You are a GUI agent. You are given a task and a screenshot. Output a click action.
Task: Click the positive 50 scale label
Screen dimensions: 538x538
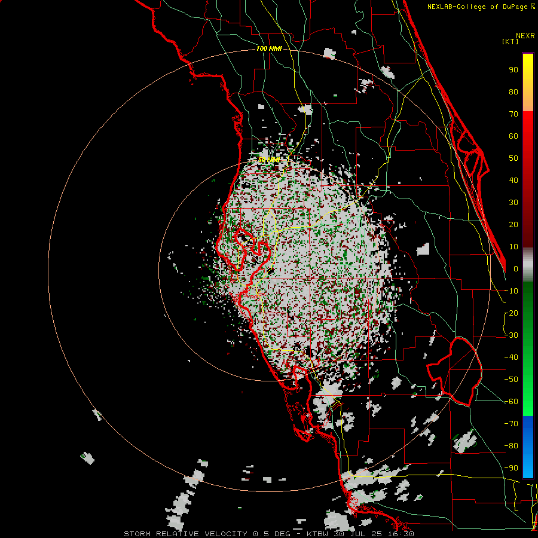513,158
